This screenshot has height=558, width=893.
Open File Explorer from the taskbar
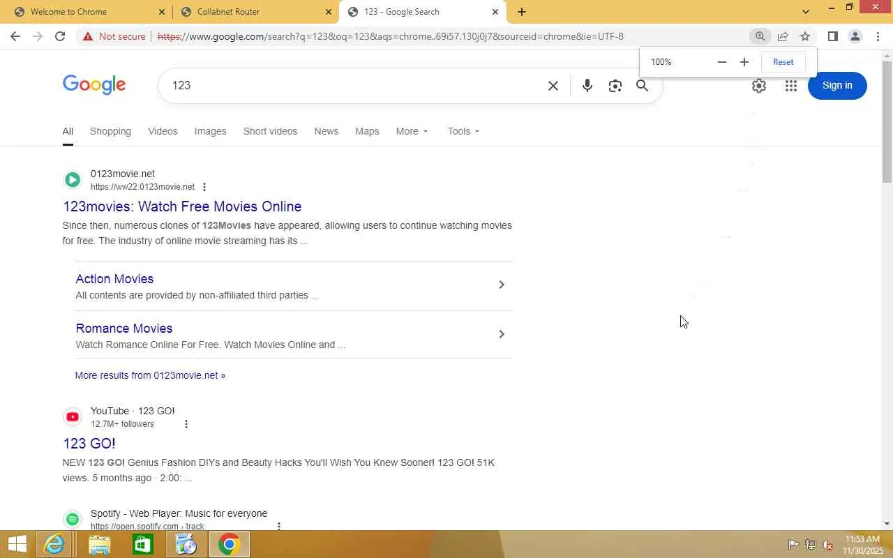(99, 544)
